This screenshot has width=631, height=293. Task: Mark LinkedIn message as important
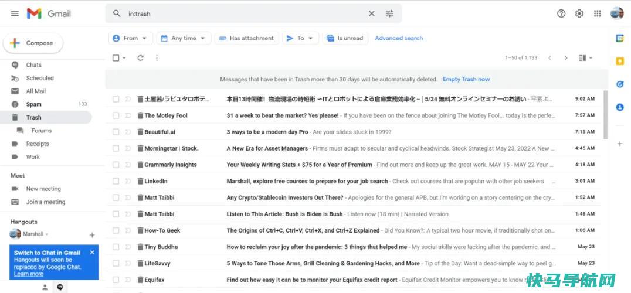pyautogui.click(x=128, y=181)
